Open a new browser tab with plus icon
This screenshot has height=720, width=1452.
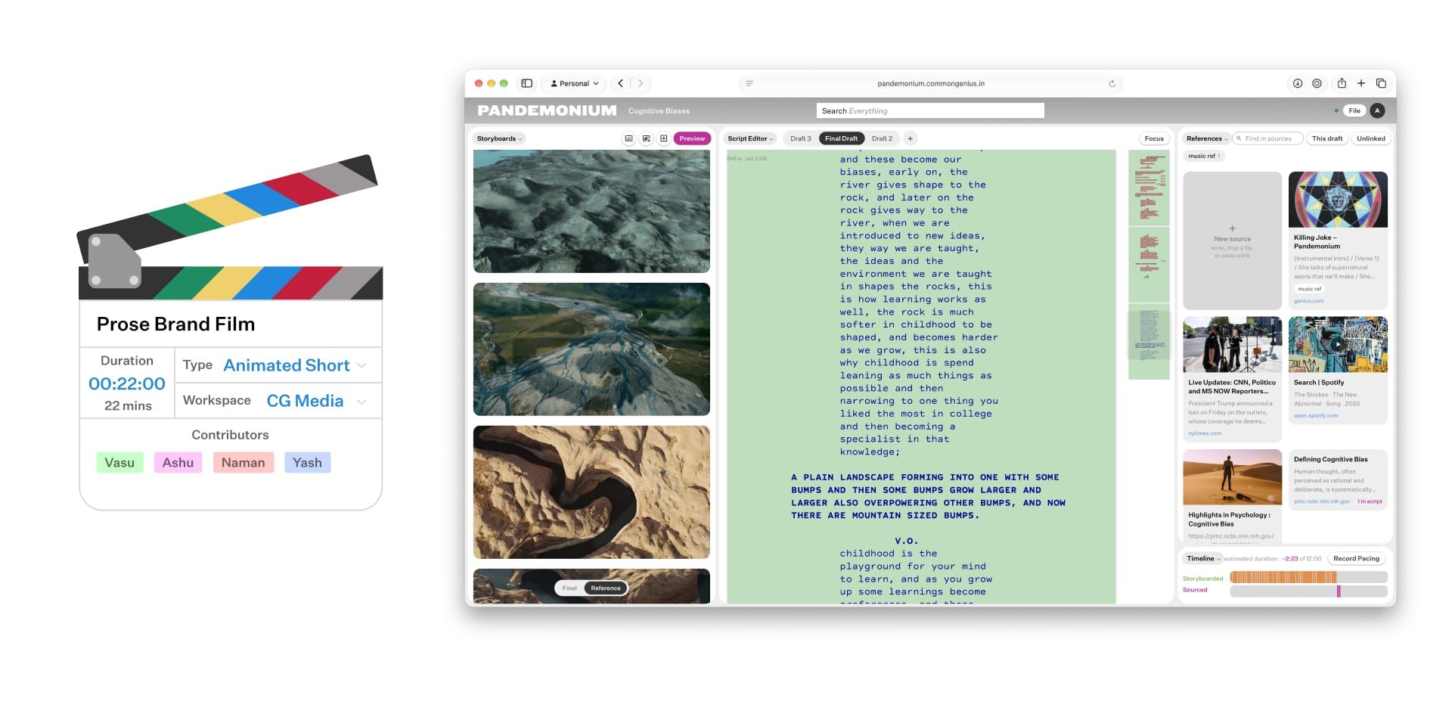1361,83
